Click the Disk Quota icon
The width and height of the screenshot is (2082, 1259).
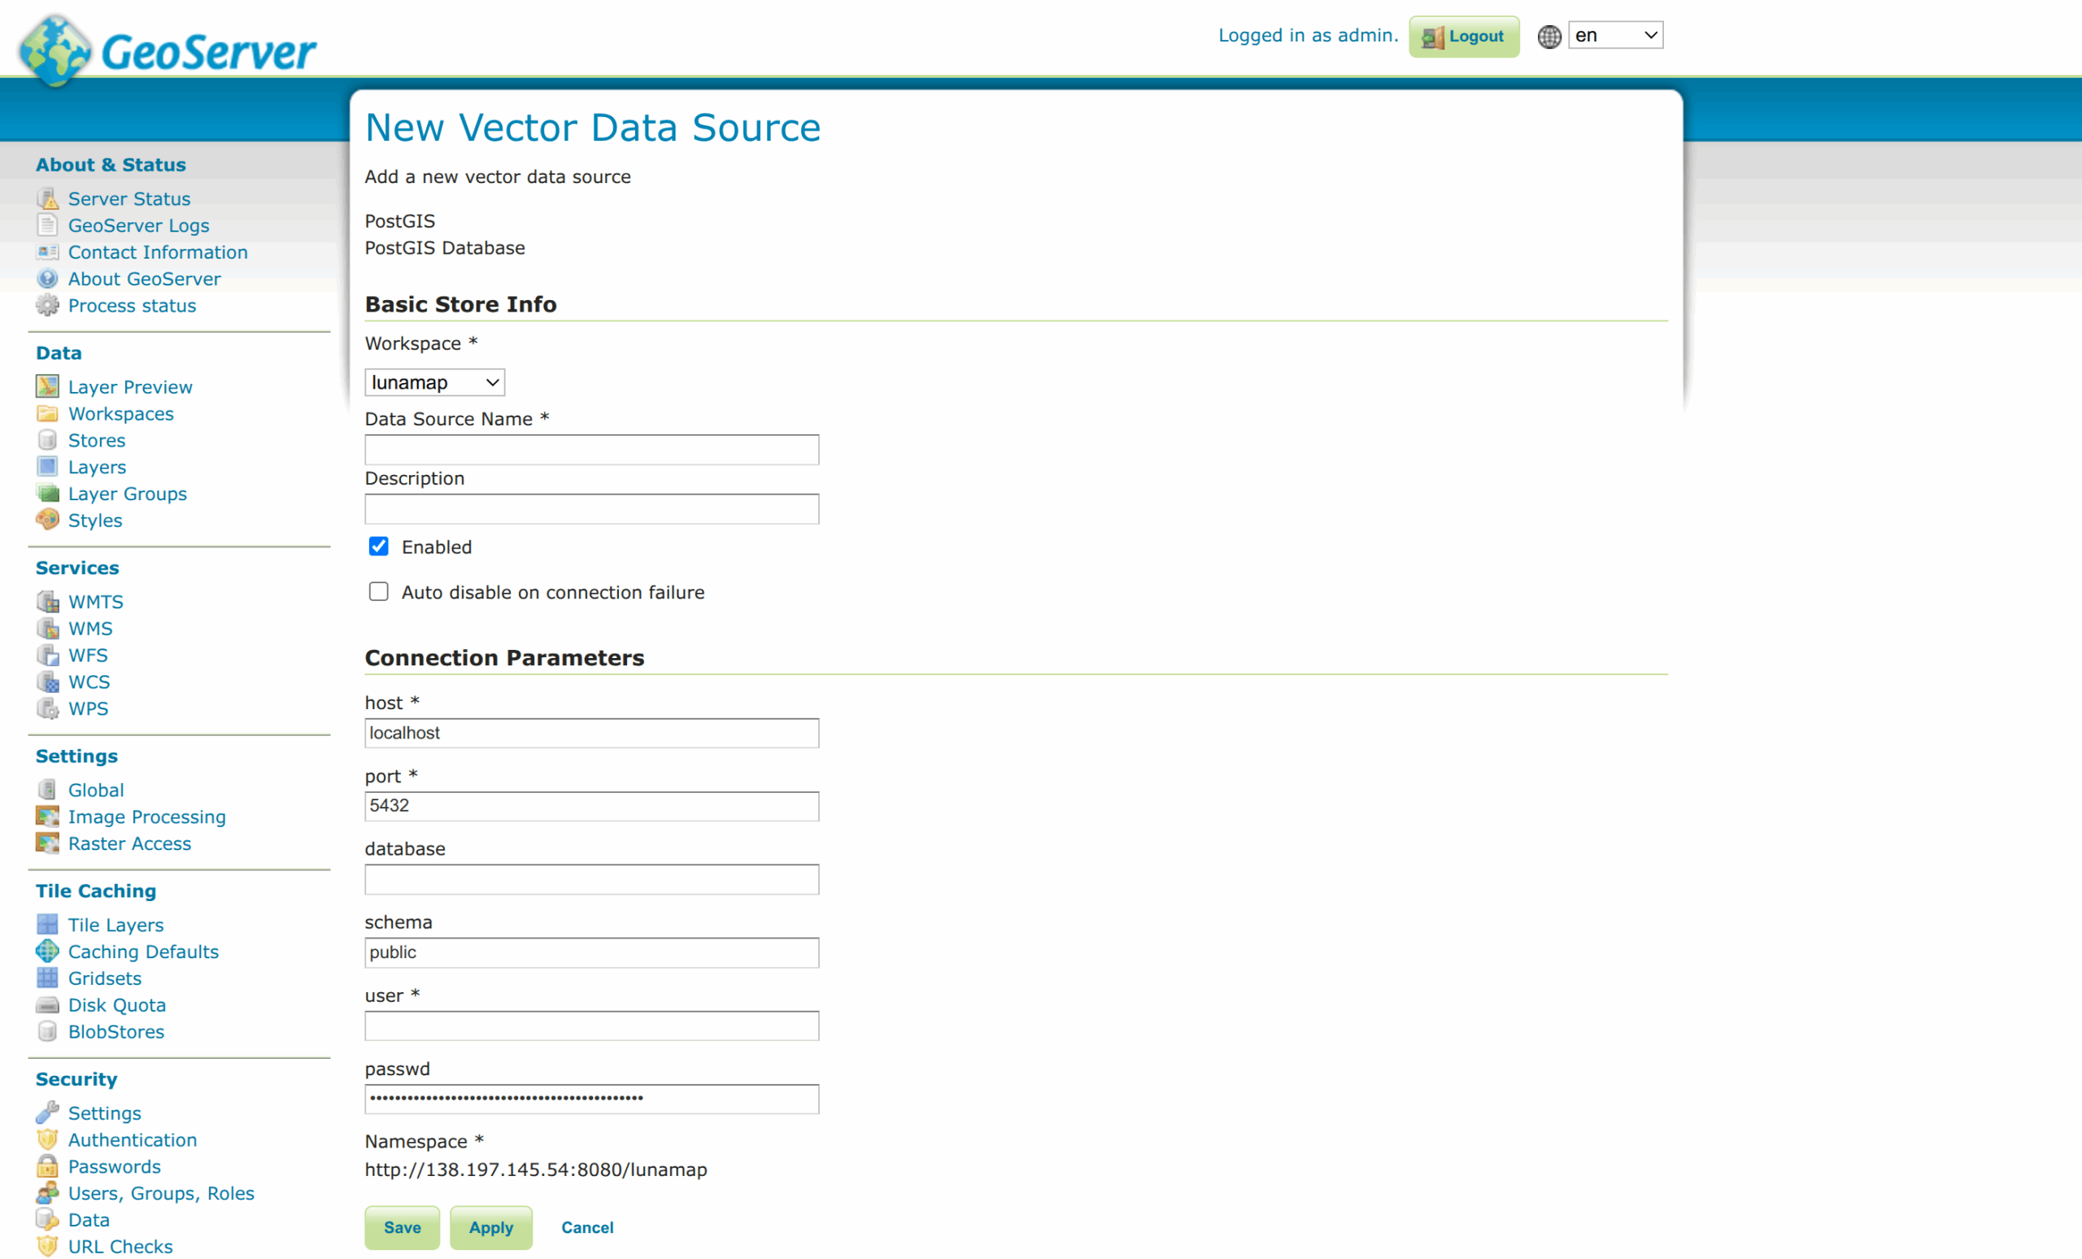point(48,1004)
